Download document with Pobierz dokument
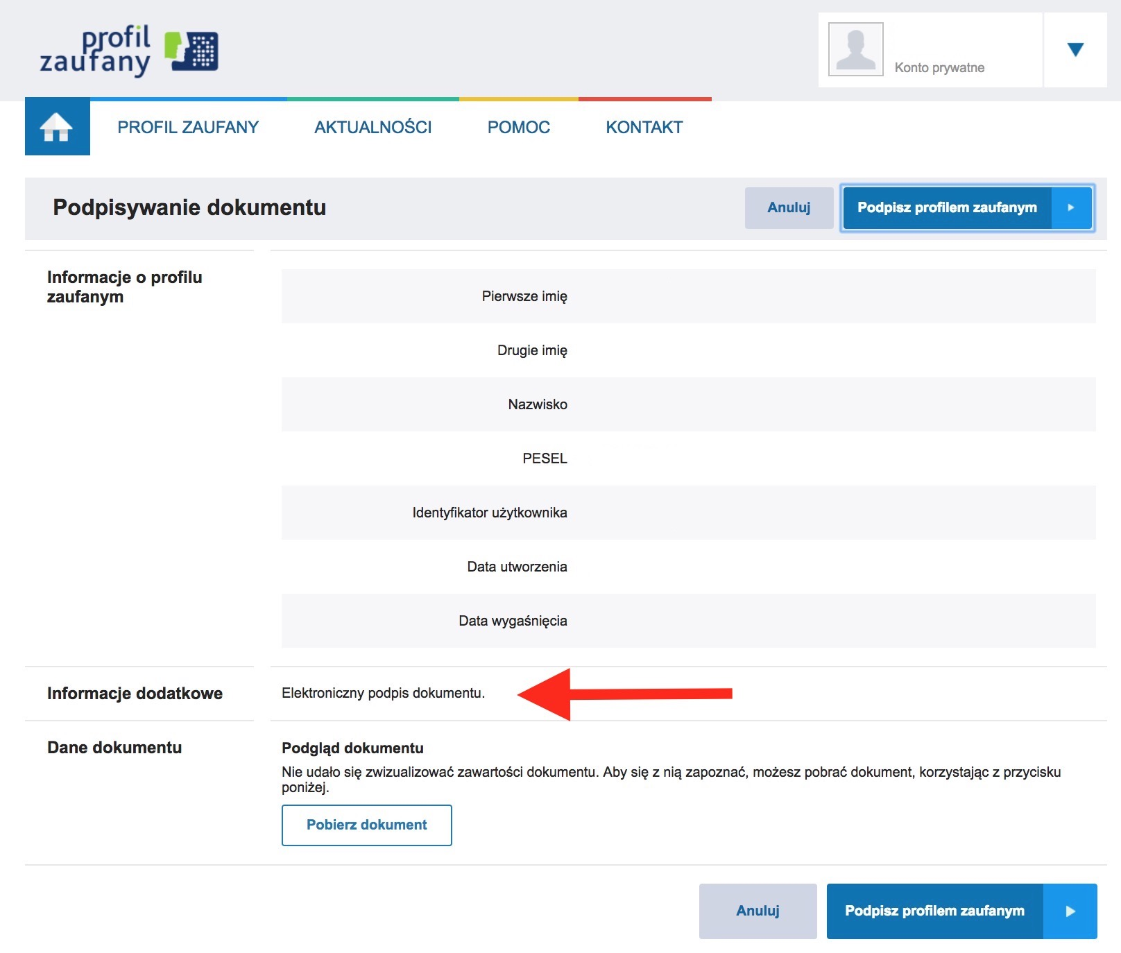This screenshot has width=1121, height=953. pos(367,825)
